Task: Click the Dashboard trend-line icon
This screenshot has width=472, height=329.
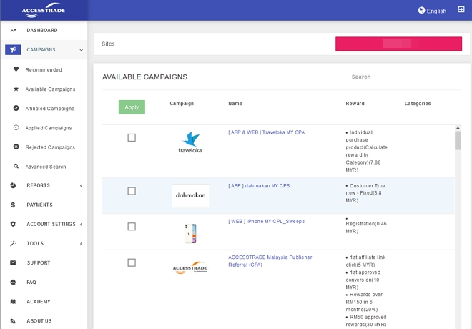Action: tap(13, 31)
